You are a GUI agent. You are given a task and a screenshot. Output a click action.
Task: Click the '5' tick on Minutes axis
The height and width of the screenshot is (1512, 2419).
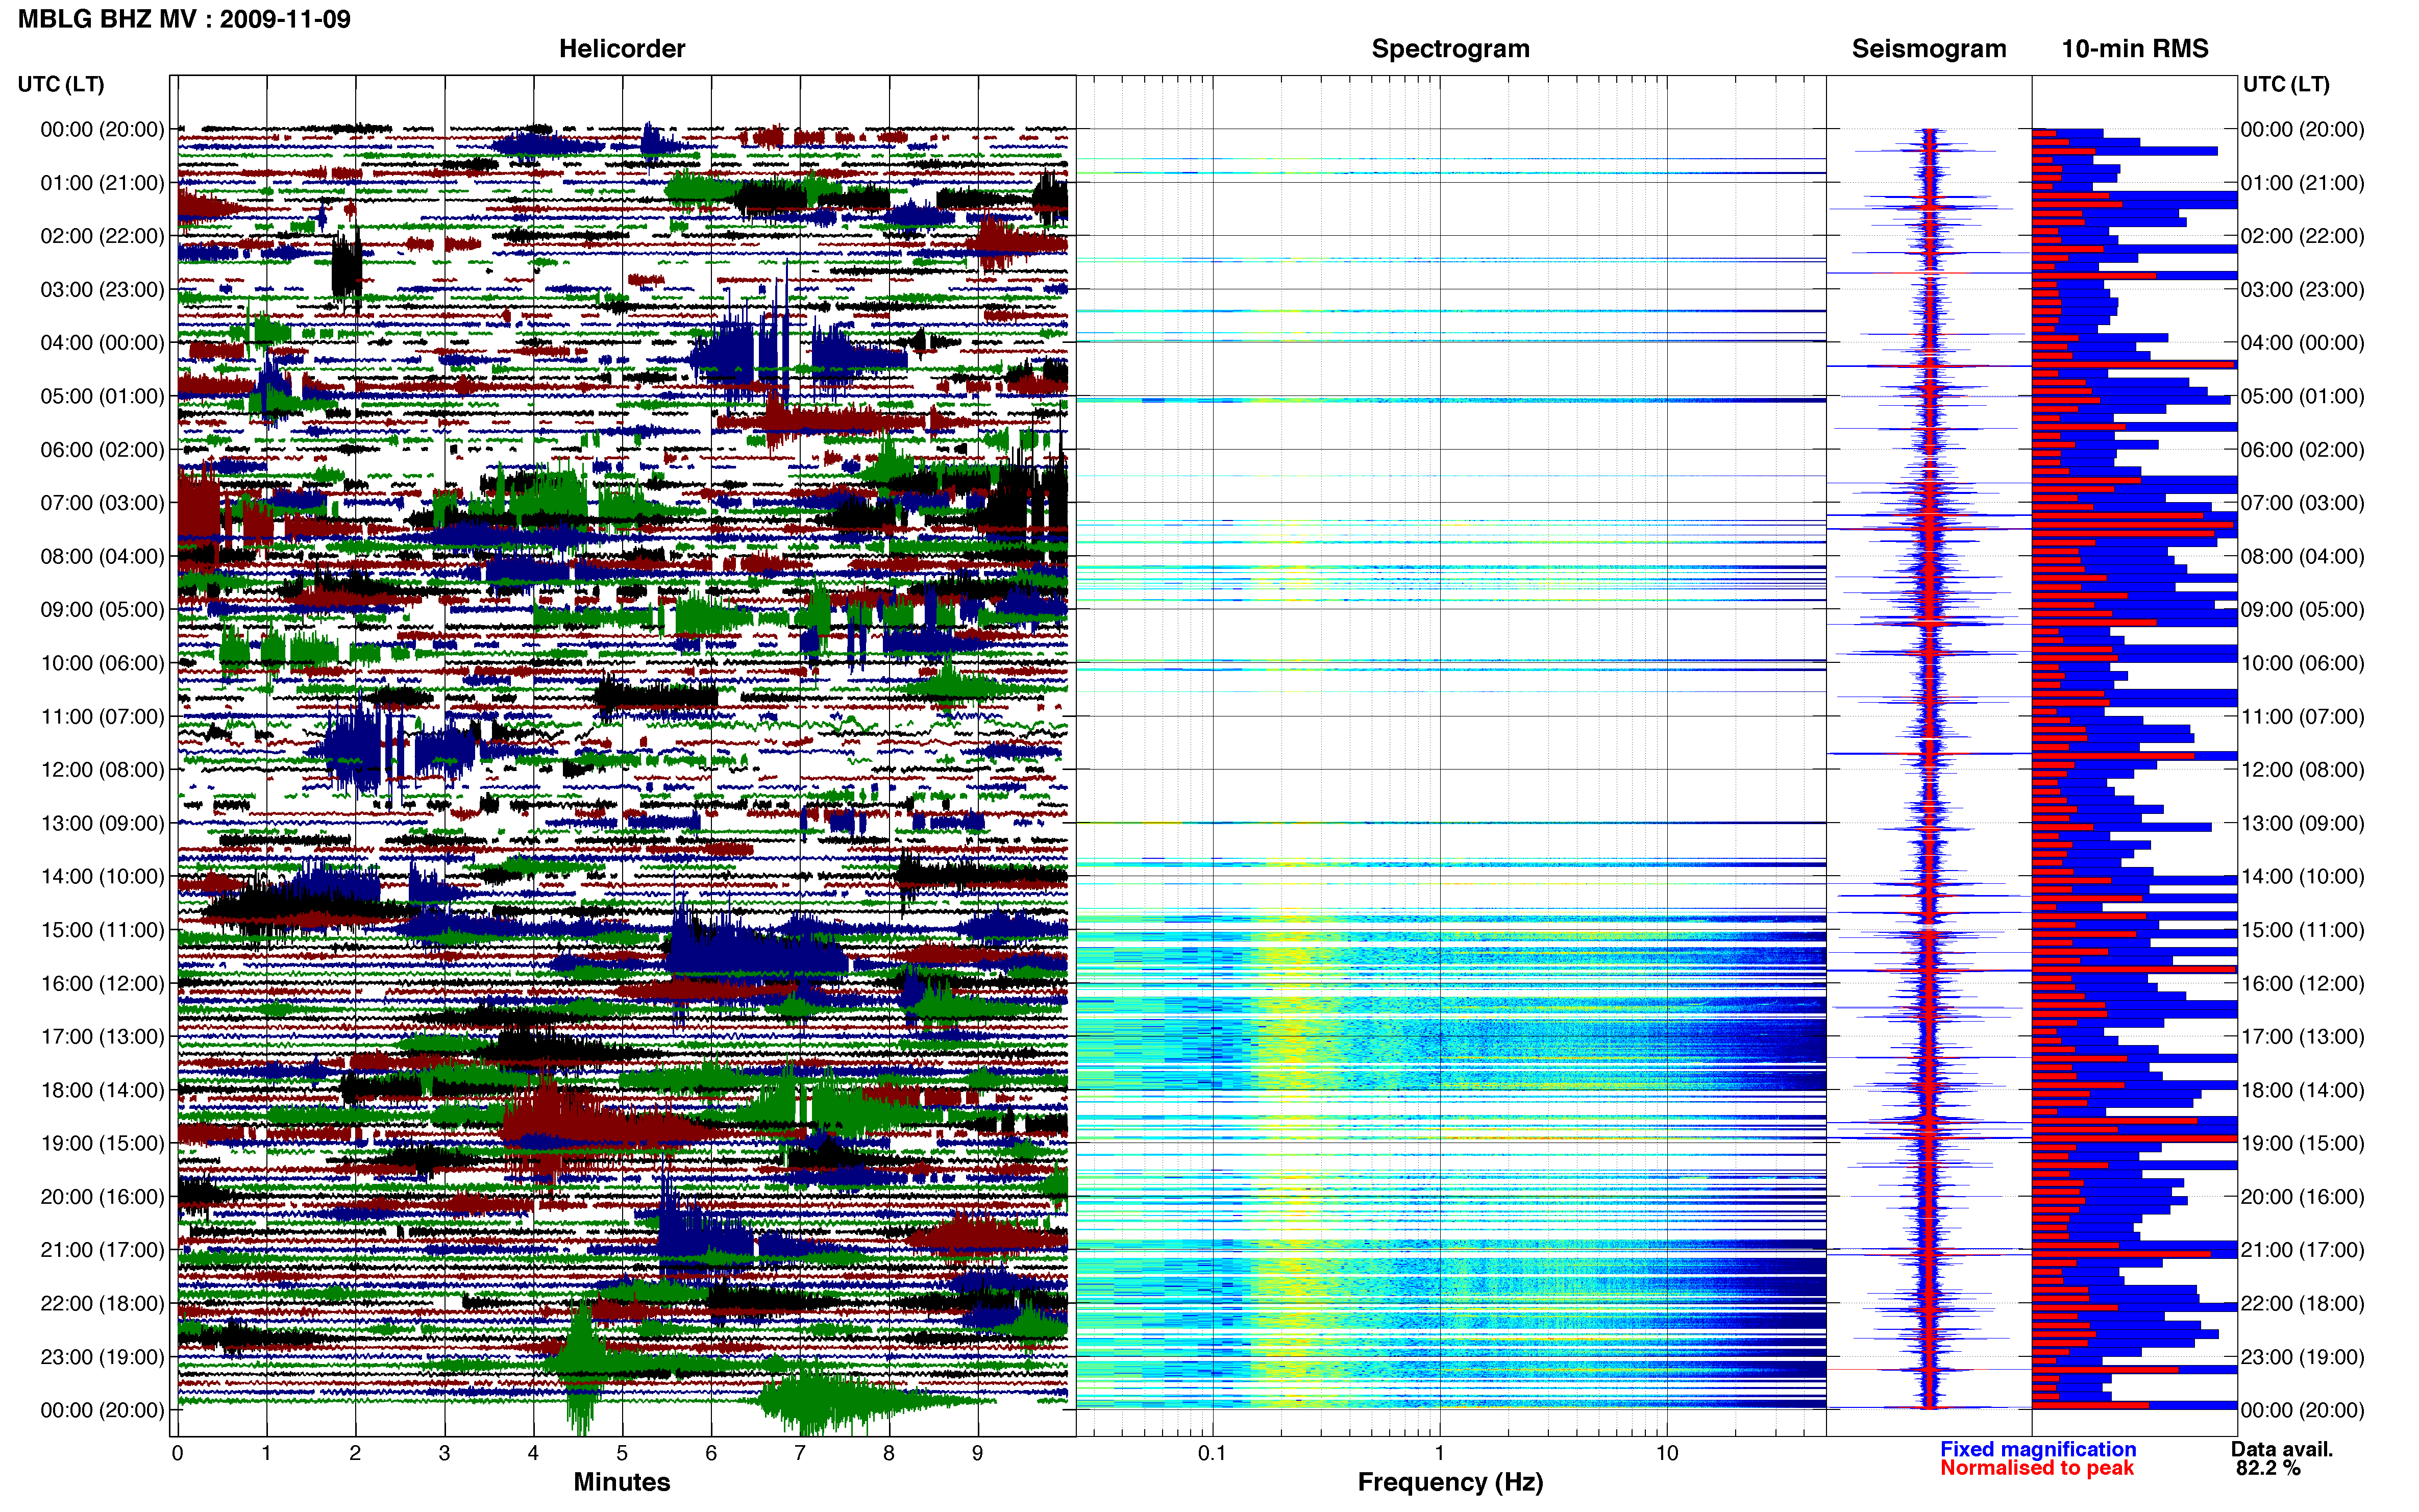point(622,1453)
